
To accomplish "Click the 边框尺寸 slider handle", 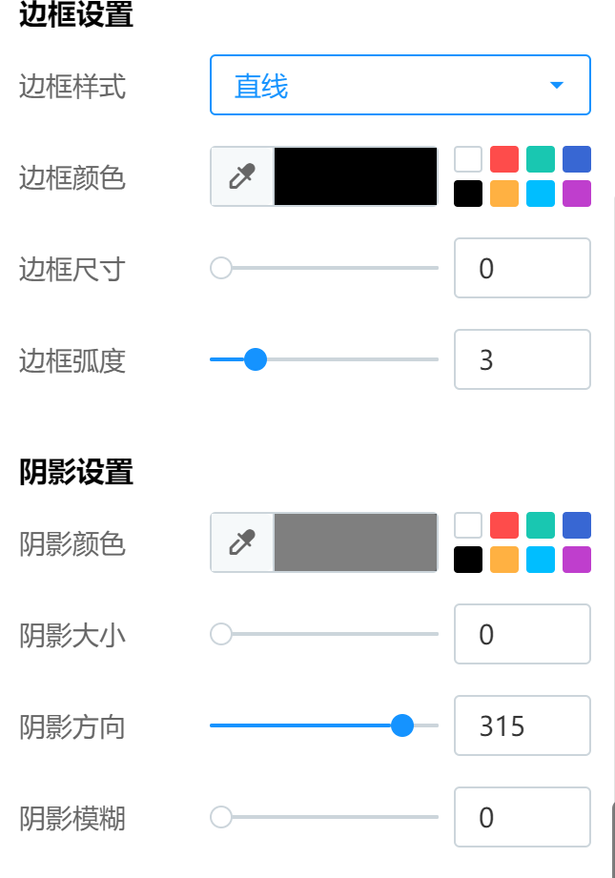I will (x=221, y=268).
